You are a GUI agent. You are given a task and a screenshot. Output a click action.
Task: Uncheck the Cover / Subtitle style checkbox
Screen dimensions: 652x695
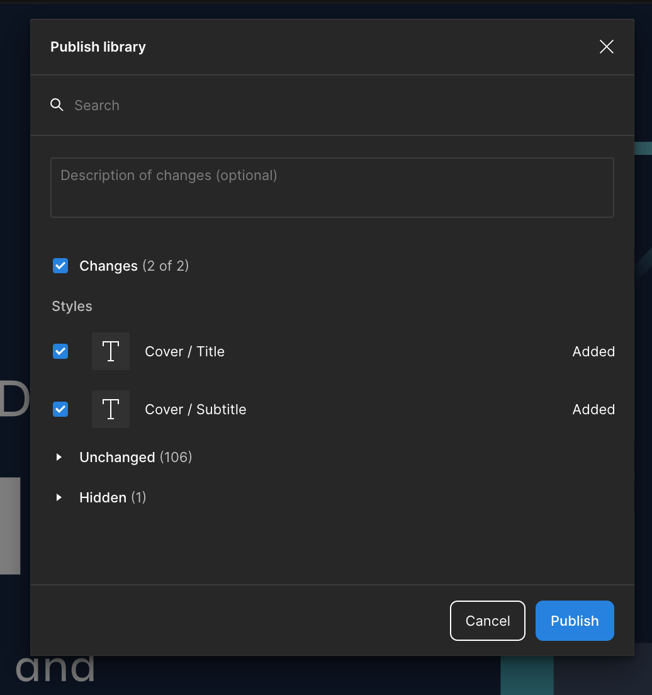(x=60, y=409)
